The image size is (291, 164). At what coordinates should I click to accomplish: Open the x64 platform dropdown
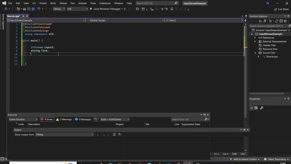77,9
